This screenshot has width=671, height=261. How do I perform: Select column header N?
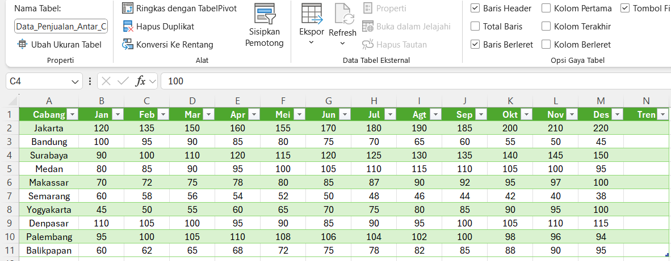pyautogui.click(x=646, y=101)
